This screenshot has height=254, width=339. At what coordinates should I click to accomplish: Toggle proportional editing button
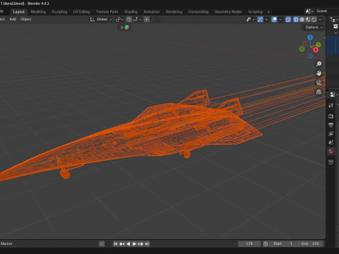point(147,20)
